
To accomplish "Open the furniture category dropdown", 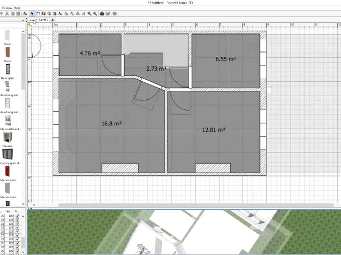I will pyautogui.click(x=23, y=20).
